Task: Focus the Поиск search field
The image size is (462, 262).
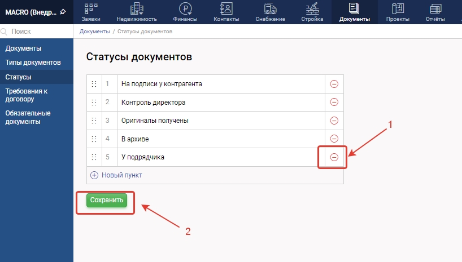Action: click(40, 32)
